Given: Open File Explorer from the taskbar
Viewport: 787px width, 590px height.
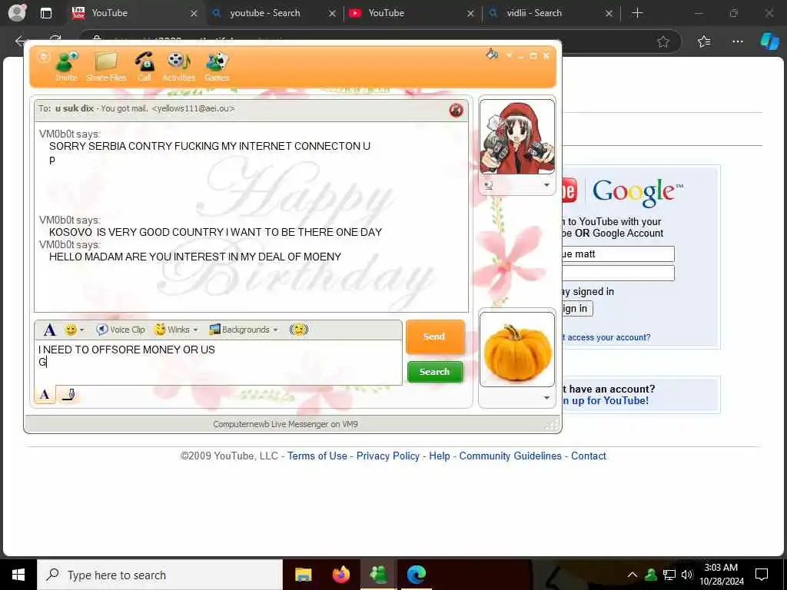Looking at the screenshot, I should pos(303,575).
